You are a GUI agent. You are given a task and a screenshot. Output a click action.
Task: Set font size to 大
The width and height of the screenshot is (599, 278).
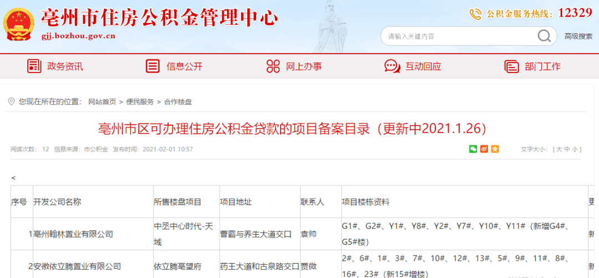click(559, 149)
